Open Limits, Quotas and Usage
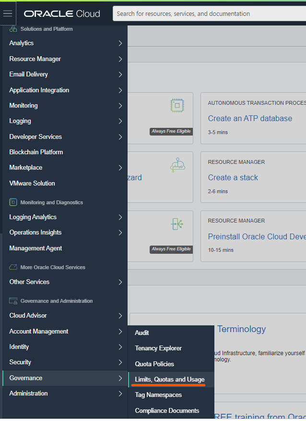Viewport: 306px width, 421px height. click(x=170, y=380)
